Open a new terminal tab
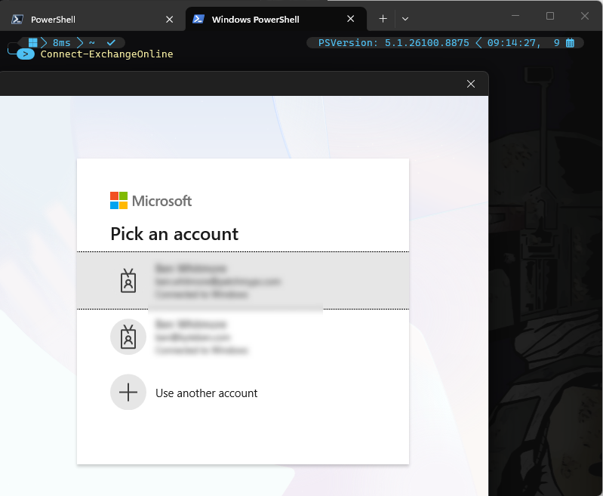Viewport: 603px width, 496px height. (383, 19)
